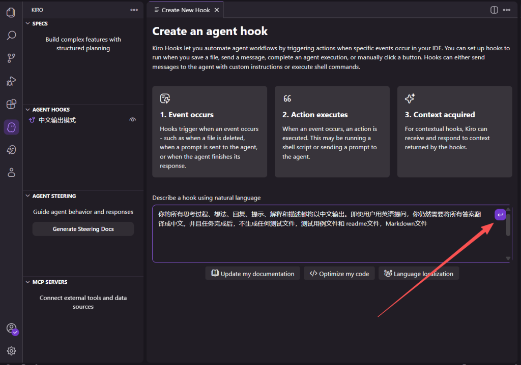Open the Manage settings gear
The height and width of the screenshot is (365, 521).
click(x=11, y=351)
